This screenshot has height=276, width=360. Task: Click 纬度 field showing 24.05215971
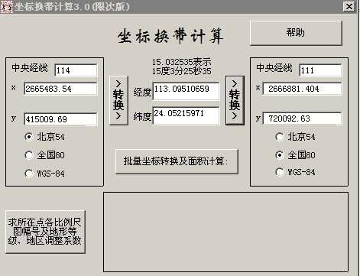tap(186, 115)
